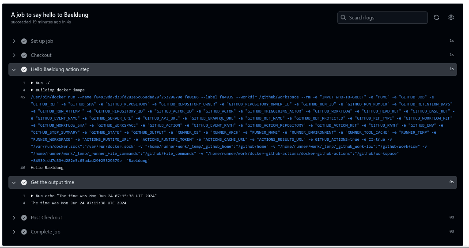The height and width of the screenshot is (248, 469).
Task: Open the Set up job step
Action: click(42, 41)
